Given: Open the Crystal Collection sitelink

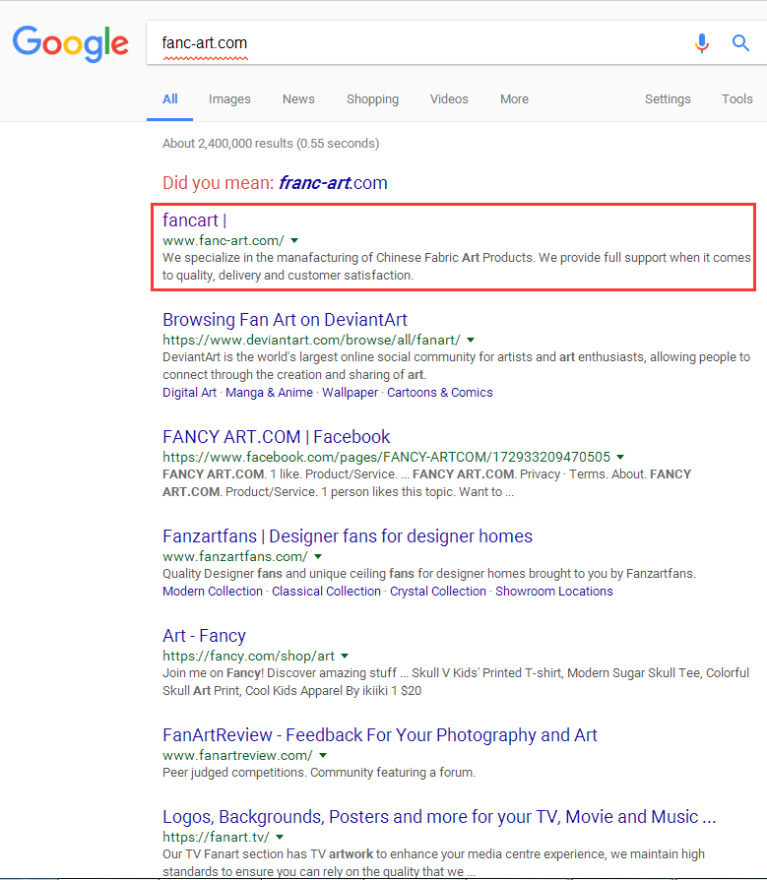Looking at the screenshot, I should click(x=438, y=592).
